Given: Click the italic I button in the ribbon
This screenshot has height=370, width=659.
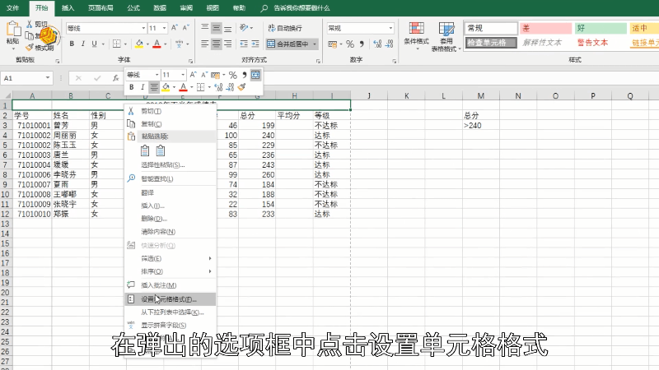Looking at the screenshot, I should pos(83,44).
